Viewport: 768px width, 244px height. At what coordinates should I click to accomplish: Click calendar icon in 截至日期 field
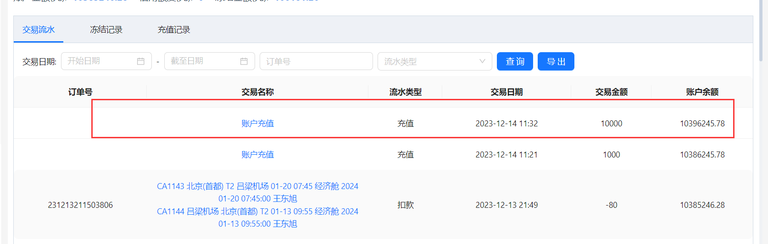point(244,61)
